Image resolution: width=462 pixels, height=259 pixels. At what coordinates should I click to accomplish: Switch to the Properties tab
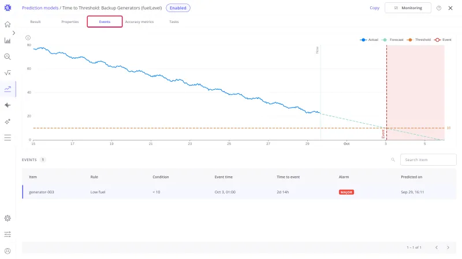70,22
